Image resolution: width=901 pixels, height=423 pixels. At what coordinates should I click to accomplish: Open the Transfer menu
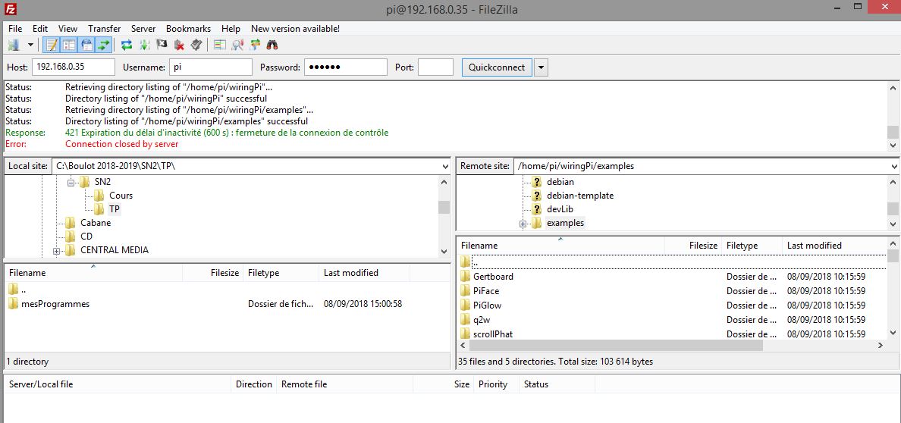[105, 28]
